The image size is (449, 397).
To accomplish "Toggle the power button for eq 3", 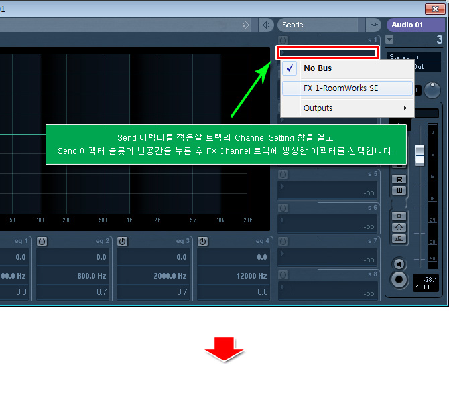I will (x=122, y=242).
